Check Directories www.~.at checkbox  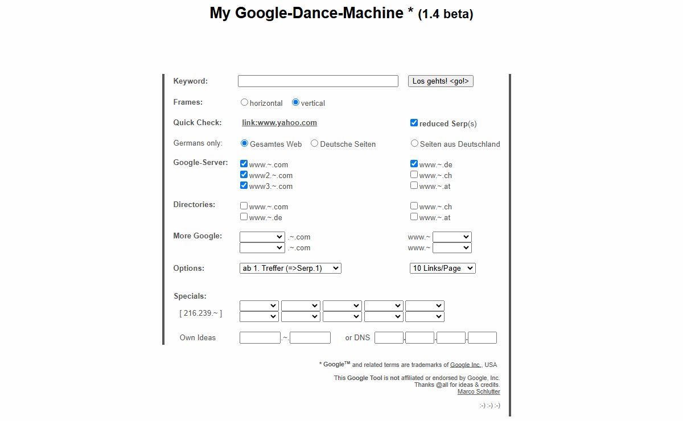tap(414, 217)
